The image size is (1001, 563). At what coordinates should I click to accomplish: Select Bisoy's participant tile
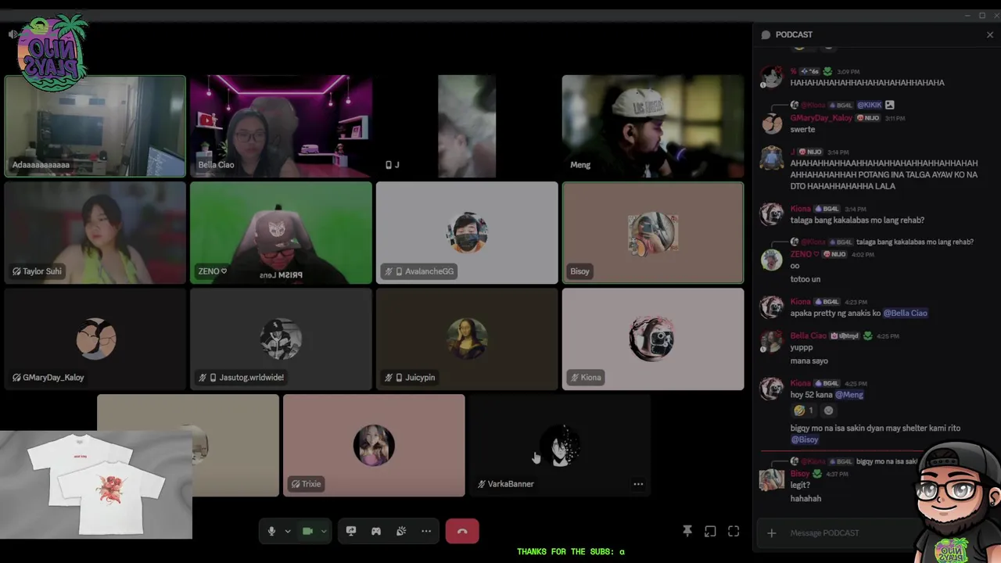coord(653,233)
